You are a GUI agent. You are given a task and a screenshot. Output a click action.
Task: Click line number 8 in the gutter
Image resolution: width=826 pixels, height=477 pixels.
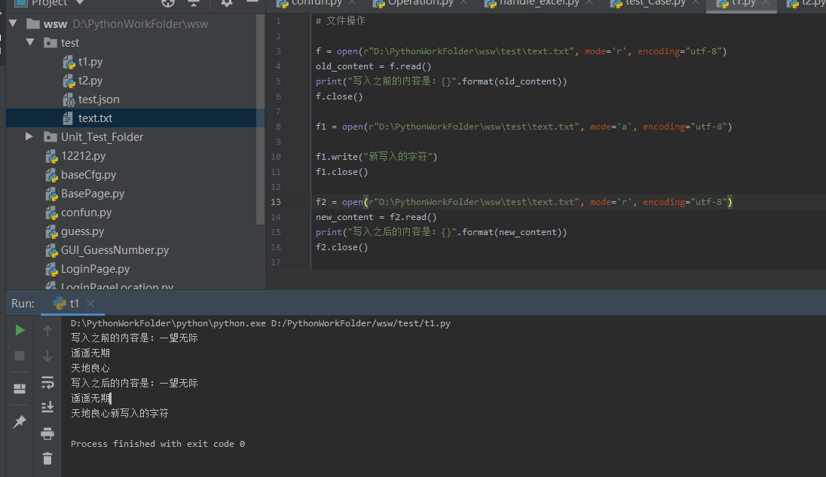[278, 127]
